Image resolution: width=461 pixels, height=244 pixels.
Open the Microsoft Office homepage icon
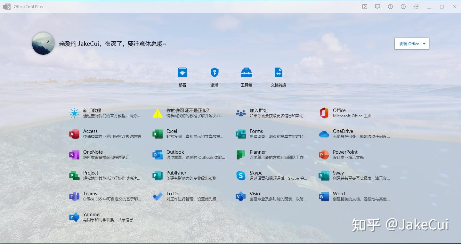(x=324, y=113)
